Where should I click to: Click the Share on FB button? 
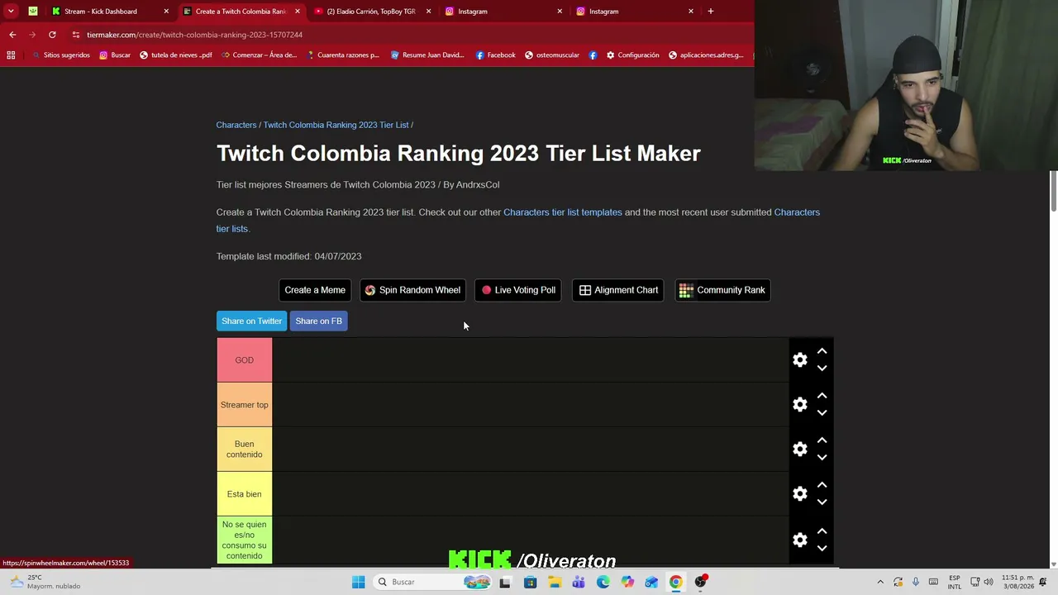[x=318, y=321]
